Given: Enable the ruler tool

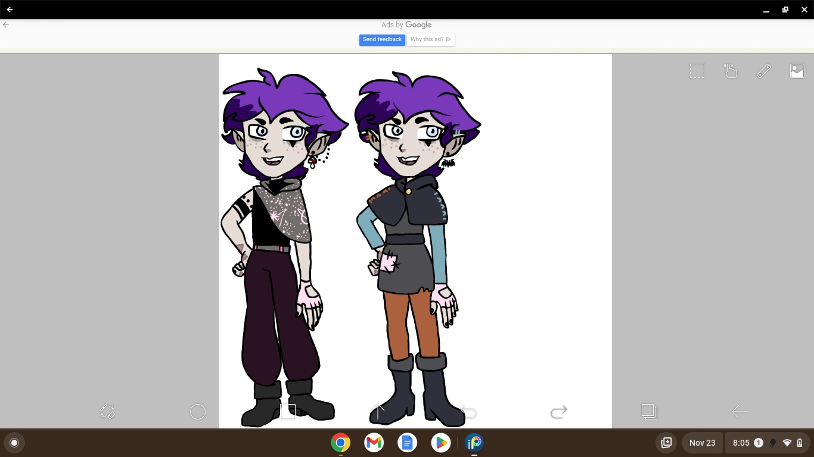Looking at the screenshot, I should point(764,70).
